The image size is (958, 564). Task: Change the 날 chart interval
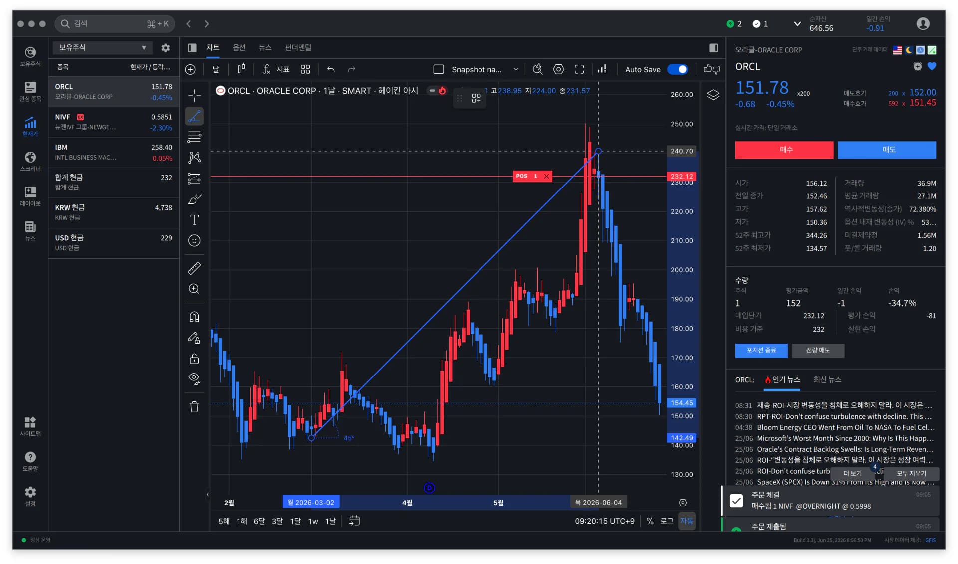(x=216, y=69)
